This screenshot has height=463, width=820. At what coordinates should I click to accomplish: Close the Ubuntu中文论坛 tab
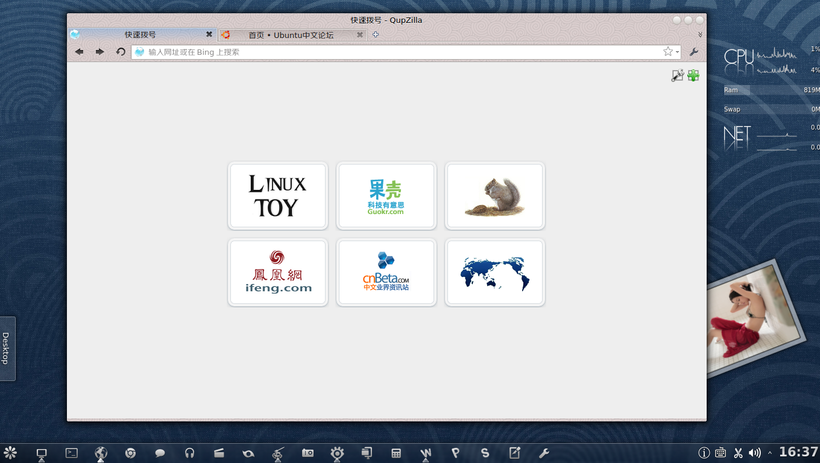(360, 34)
